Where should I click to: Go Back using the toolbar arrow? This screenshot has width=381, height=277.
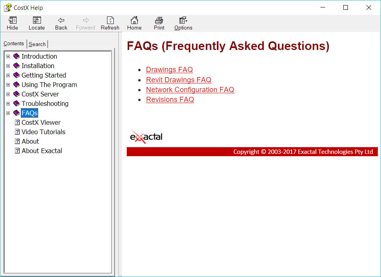[61, 20]
